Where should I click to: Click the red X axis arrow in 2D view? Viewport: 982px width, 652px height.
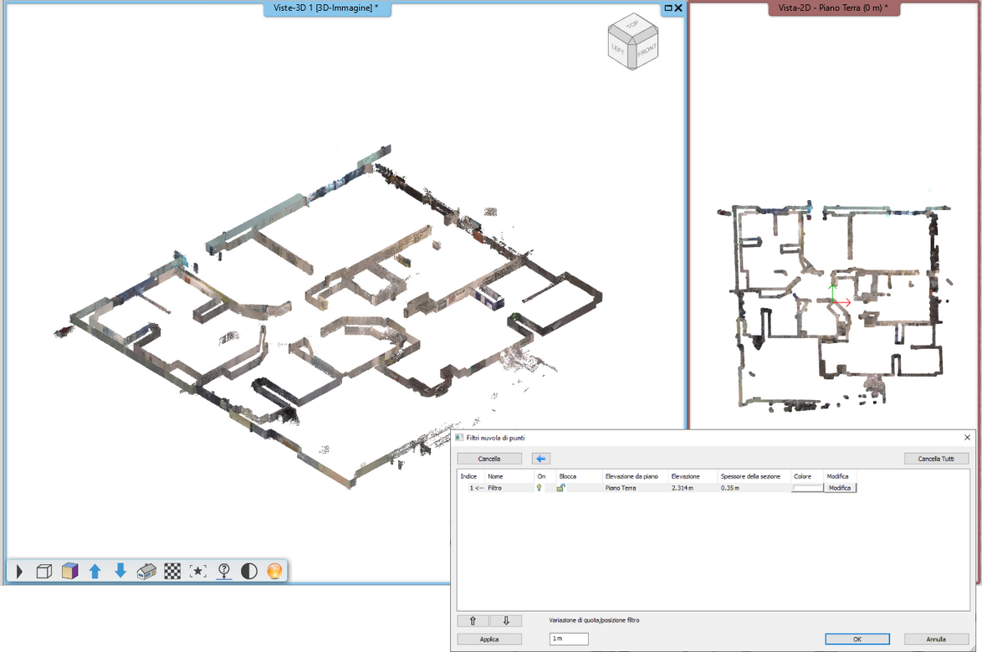tap(842, 303)
